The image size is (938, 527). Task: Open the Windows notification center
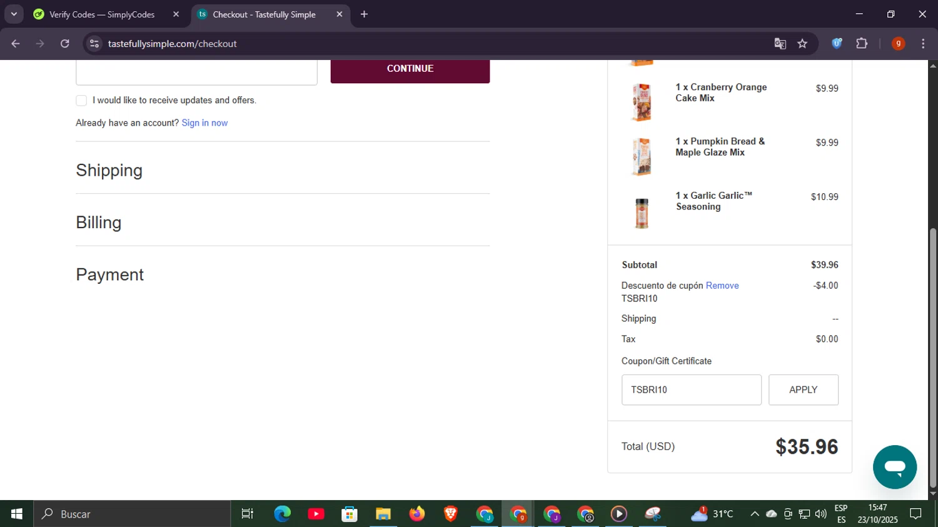point(916,514)
